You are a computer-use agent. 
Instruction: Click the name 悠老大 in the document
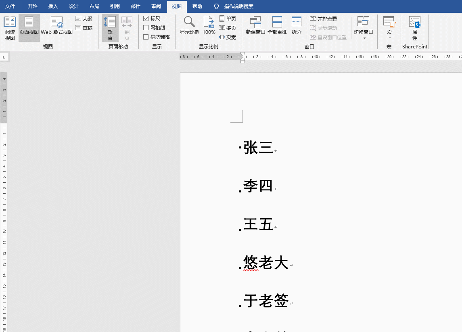[265, 262]
